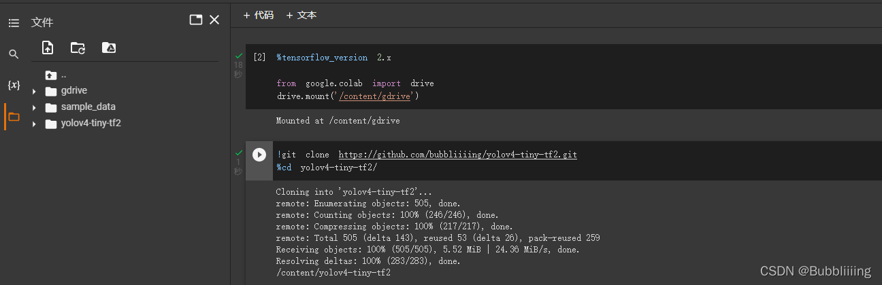The width and height of the screenshot is (882, 285).
Task: Click the yolov4-tiny-tf2 folder icon
Action: click(x=51, y=123)
